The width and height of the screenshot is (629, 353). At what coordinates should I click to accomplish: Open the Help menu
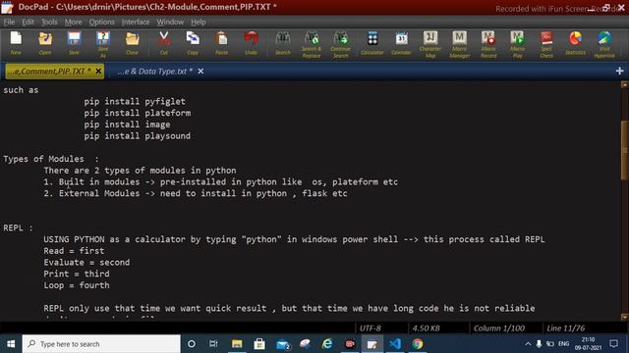199,22
